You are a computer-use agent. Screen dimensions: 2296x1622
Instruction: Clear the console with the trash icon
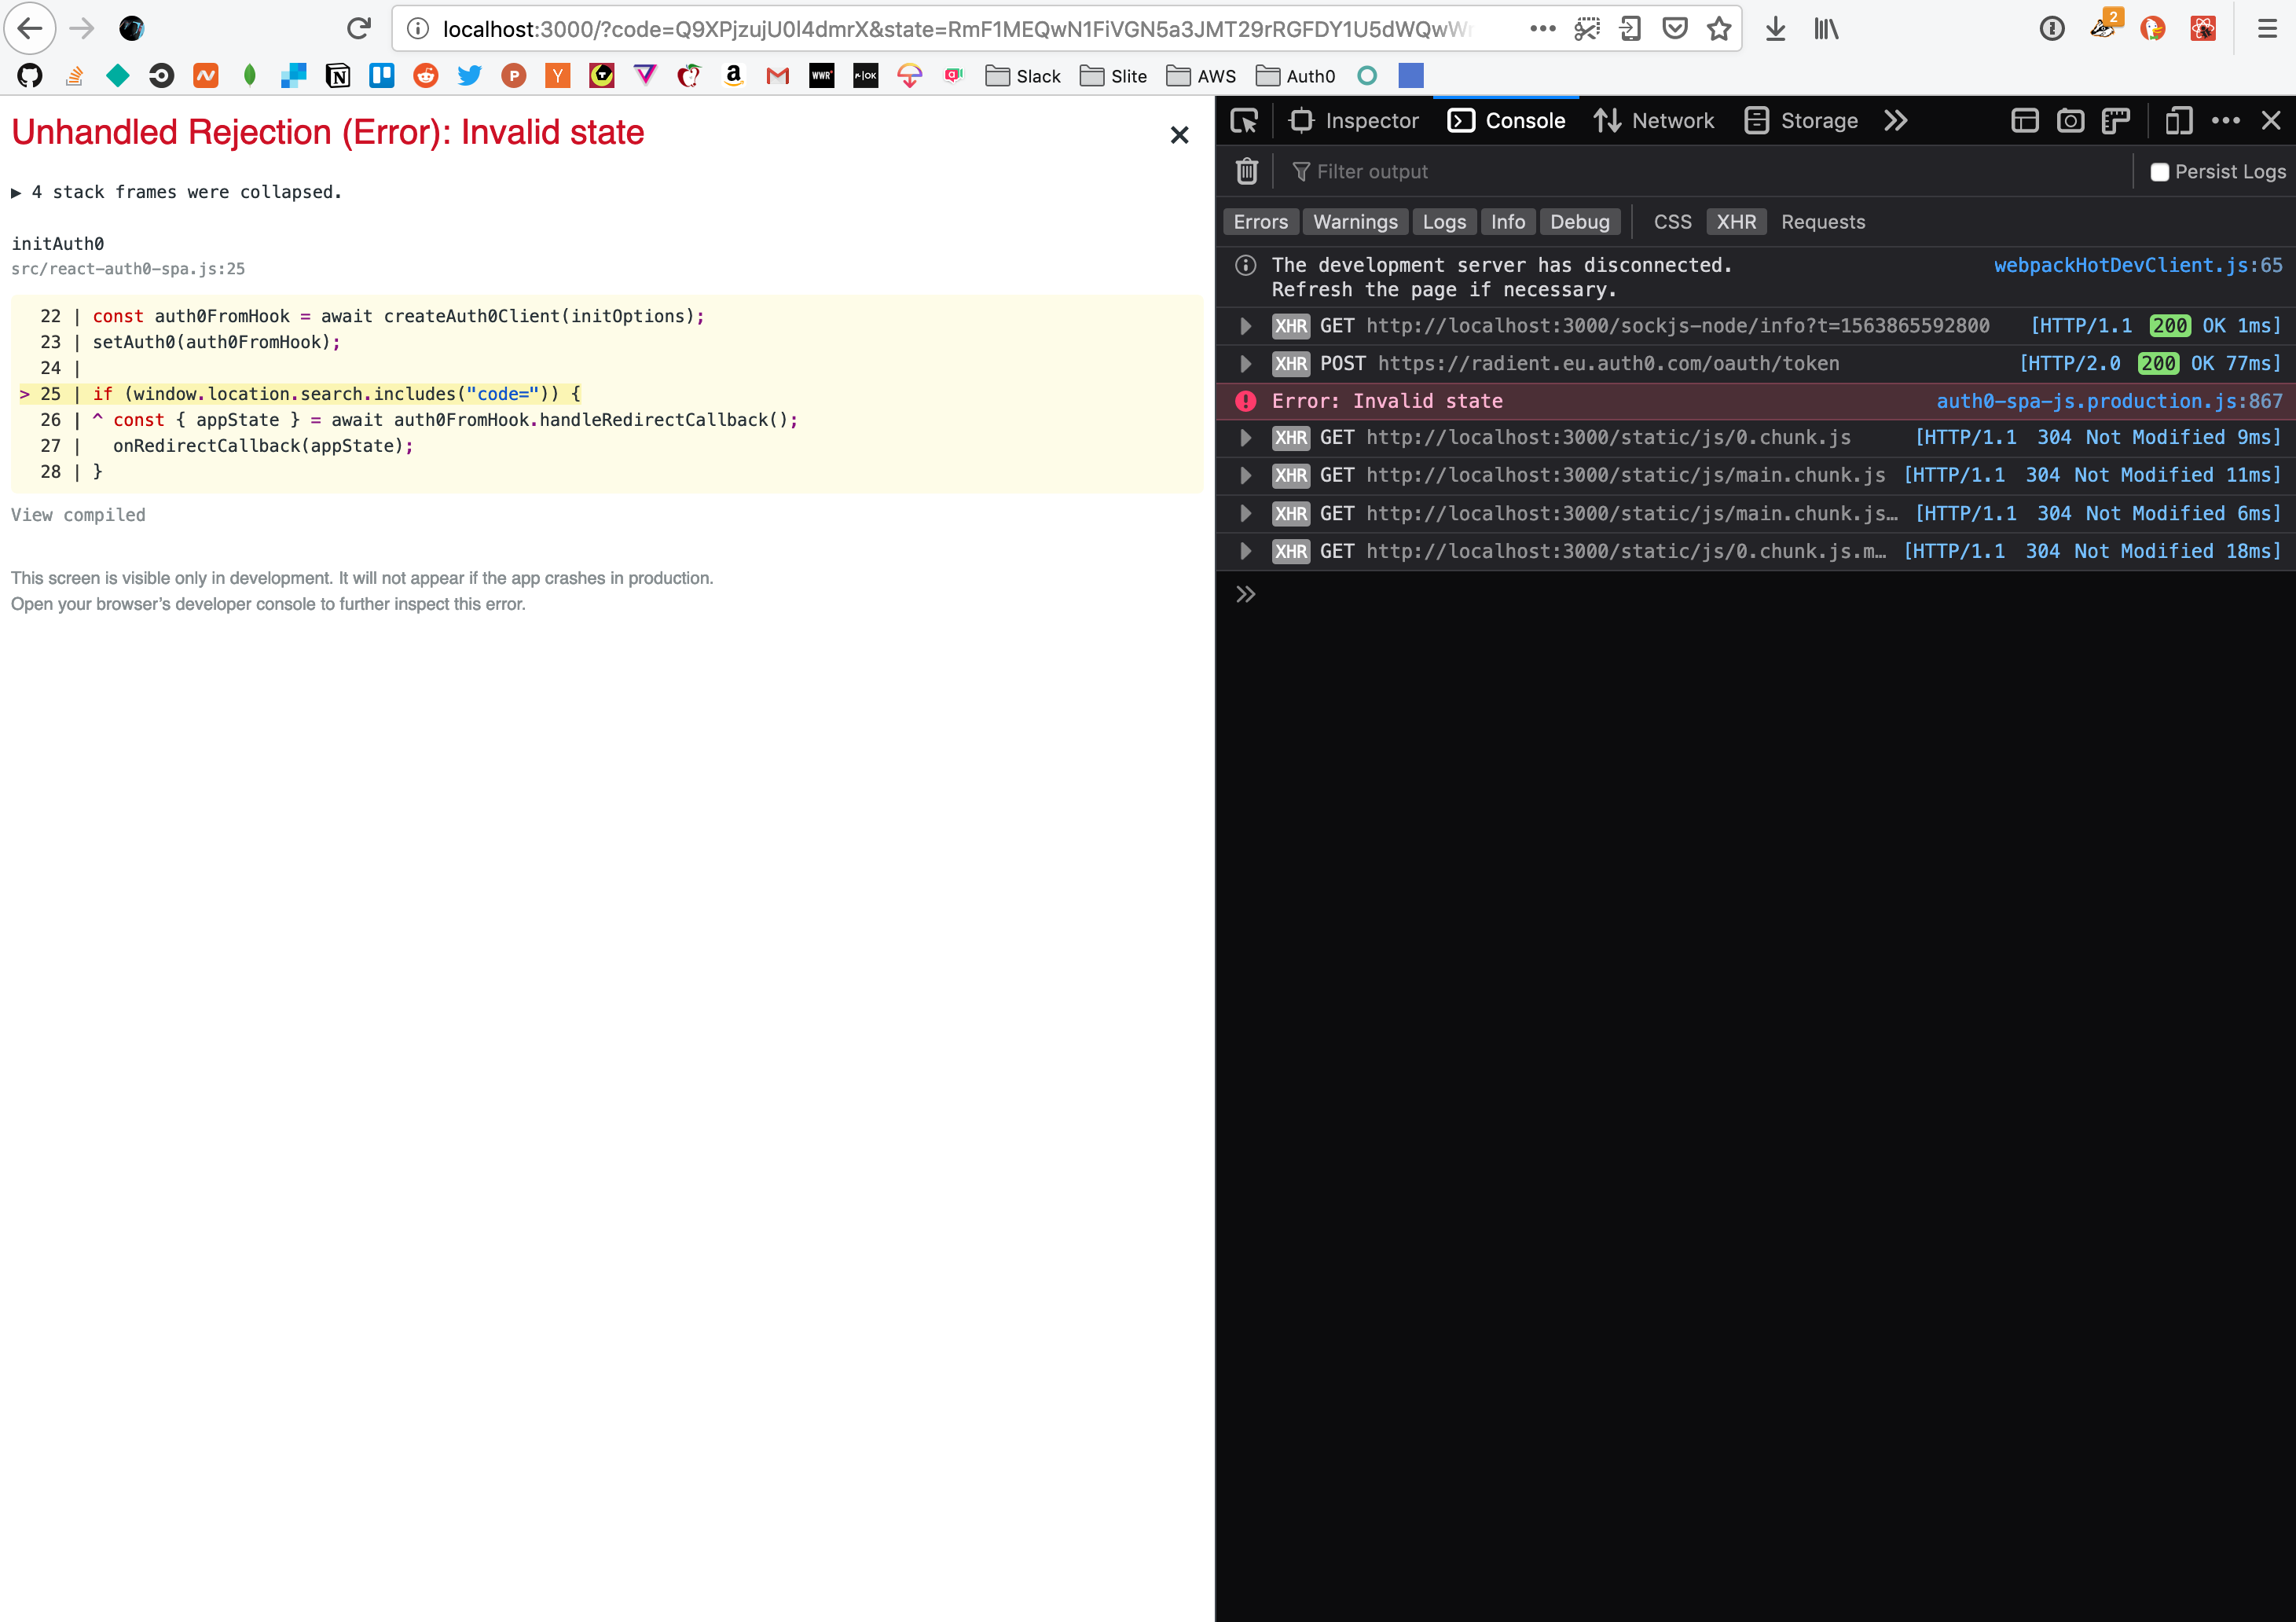pyautogui.click(x=1246, y=171)
